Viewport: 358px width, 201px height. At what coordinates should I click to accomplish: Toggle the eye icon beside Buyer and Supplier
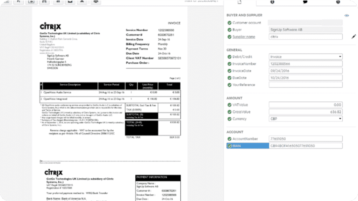pyautogui.click(x=346, y=15)
